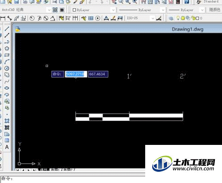Select the Region tool

7,134
